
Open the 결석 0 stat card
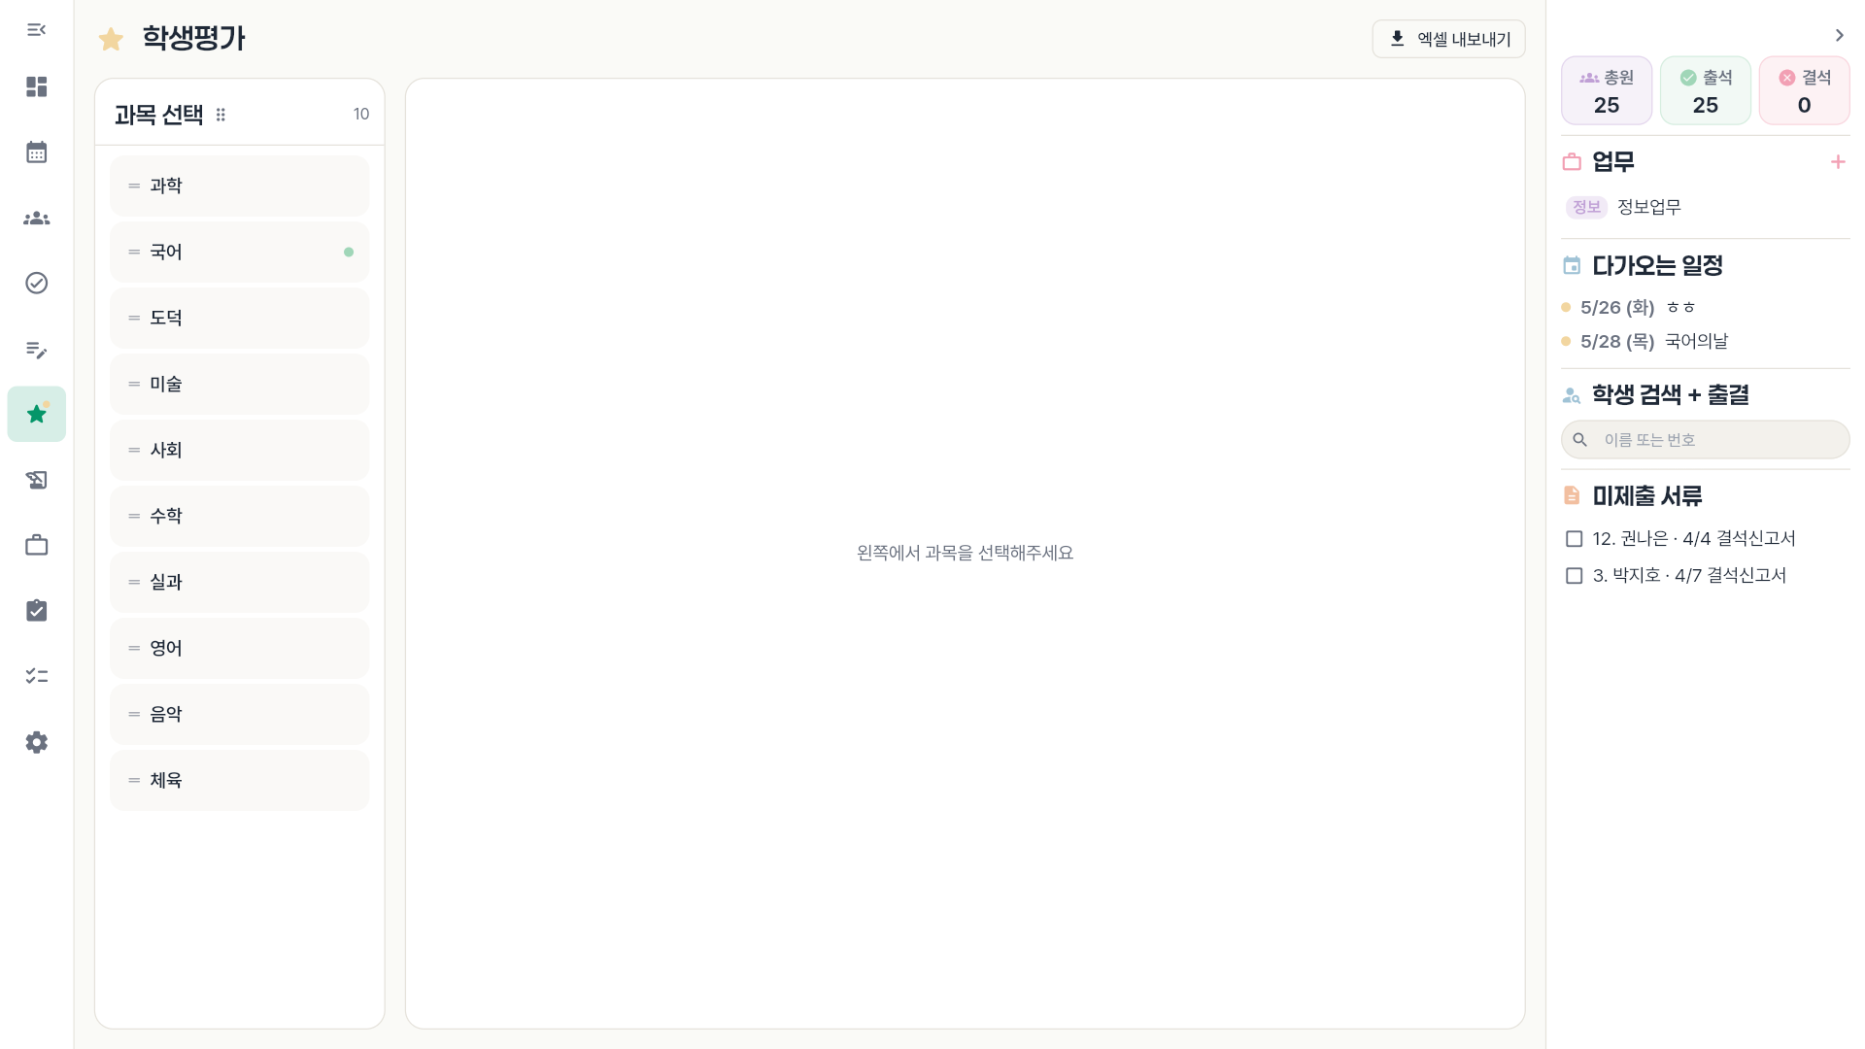[1804, 90]
